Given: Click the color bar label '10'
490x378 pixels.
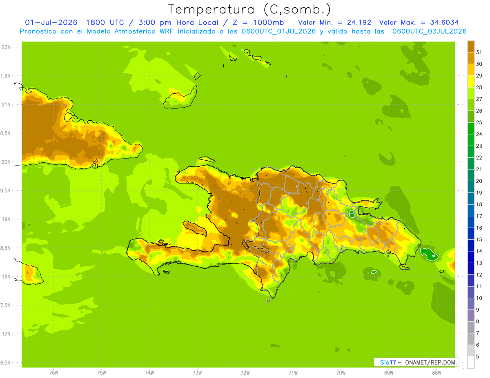Looking at the screenshot, I should tap(479, 298).
